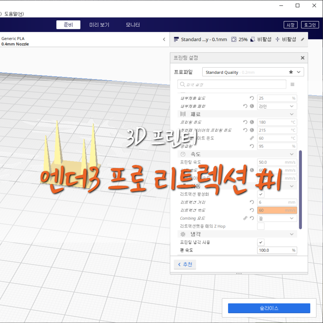Click the 프린팅 온도 180 °C field
Image resolution: width=323 pixels, height=323 pixels.
[277, 122]
